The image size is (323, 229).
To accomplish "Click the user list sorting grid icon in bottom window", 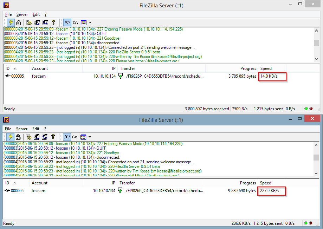I will (x=83, y=137).
